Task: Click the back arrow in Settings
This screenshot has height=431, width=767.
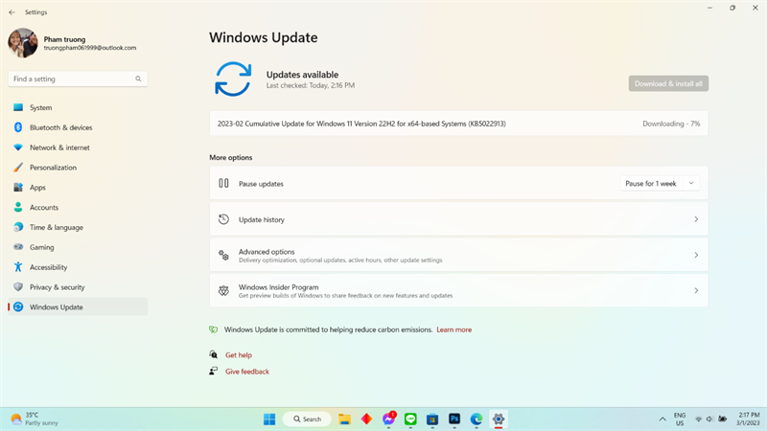Action: (12, 12)
